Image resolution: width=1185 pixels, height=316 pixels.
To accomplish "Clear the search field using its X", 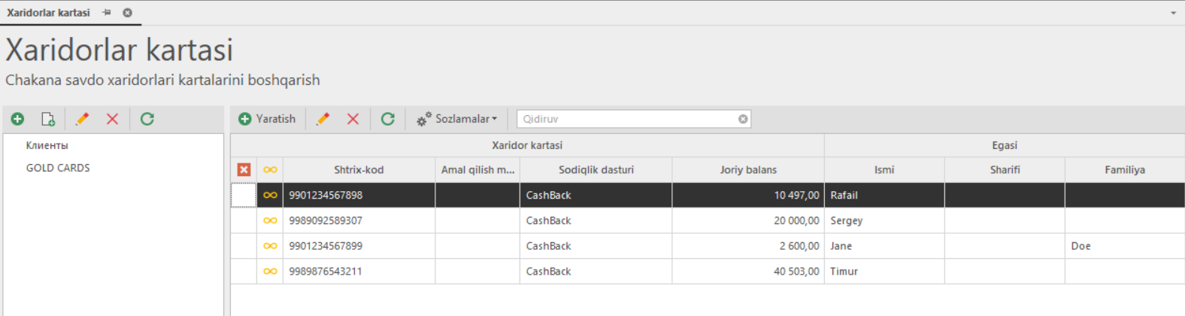I will (x=743, y=119).
